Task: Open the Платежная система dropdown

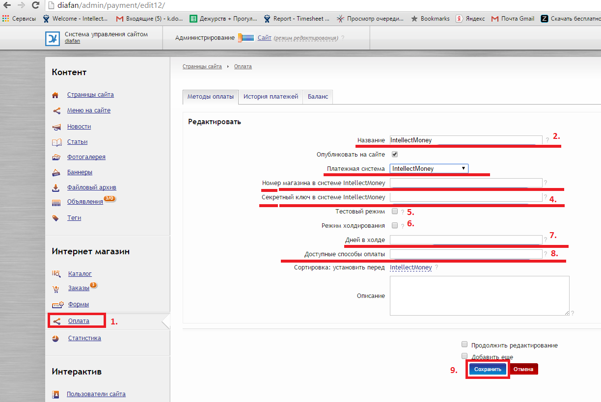Action: (x=429, y=169)
